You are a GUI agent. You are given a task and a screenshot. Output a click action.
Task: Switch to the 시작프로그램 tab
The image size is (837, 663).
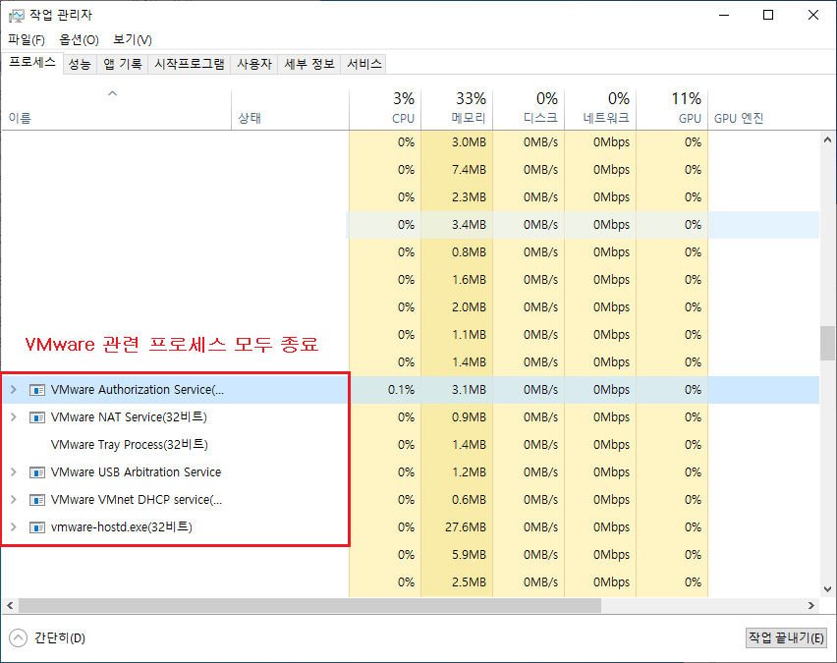190,64
